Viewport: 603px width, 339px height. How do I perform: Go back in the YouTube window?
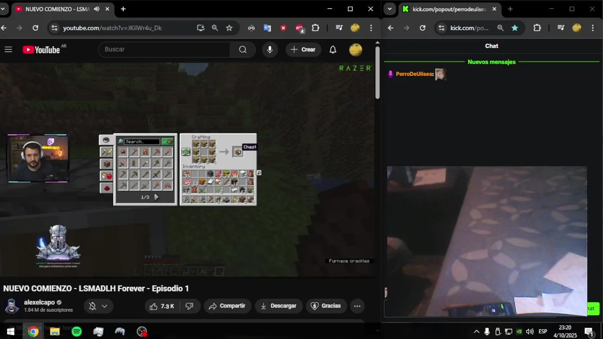click(4, 28)
